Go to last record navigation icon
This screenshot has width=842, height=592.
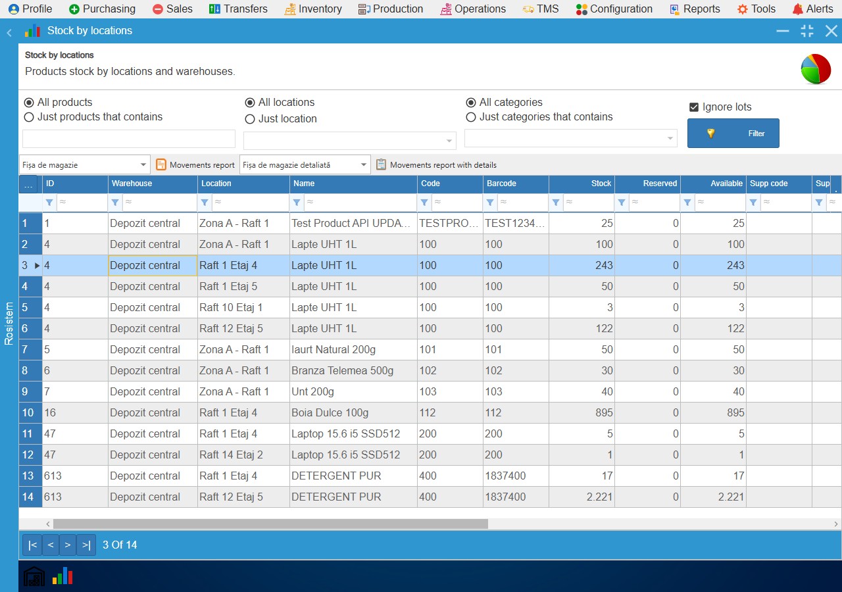pyautogui.click(x=86, y=545)
